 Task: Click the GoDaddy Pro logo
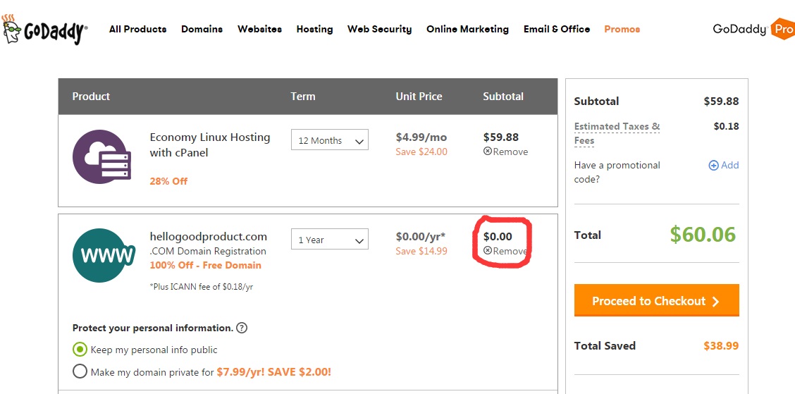tap(753, 30)
